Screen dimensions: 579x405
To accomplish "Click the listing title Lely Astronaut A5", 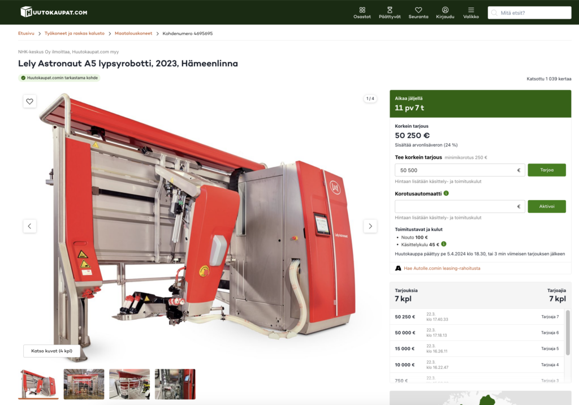I will (x=128, y=63).
